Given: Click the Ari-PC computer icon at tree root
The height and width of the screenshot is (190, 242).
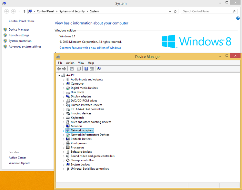Looking at the screenshot, I should click(63, 75).
